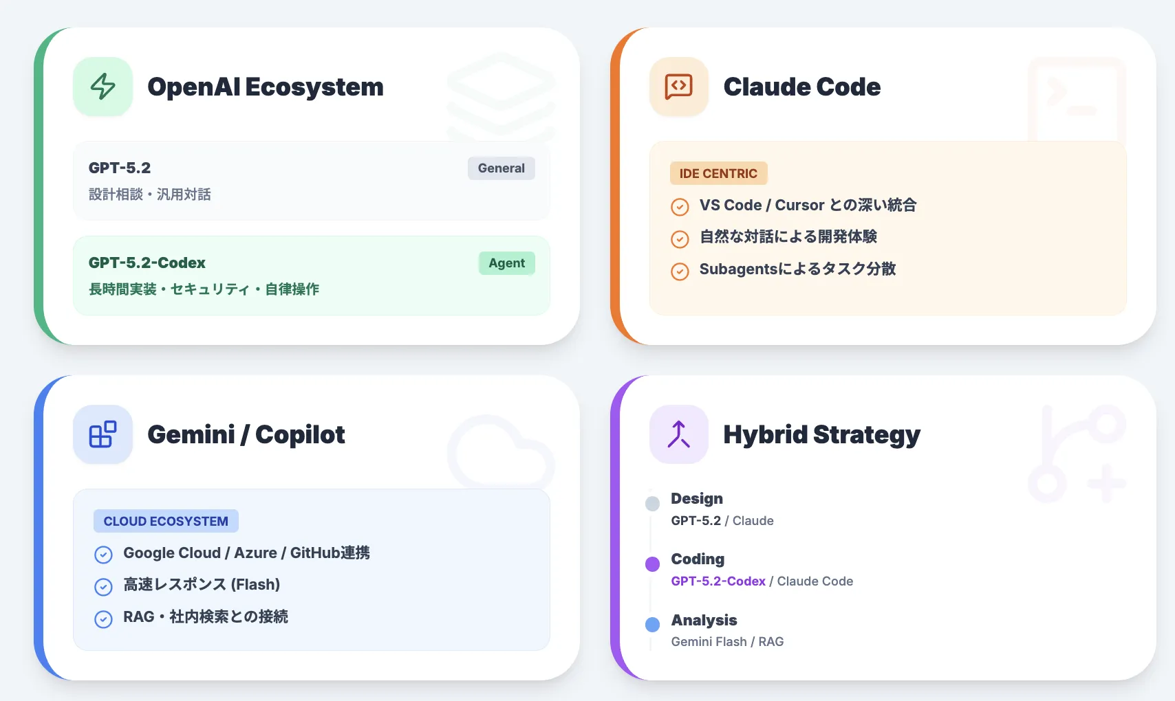Click the lightning bolt icon on OpenAI Ecosystem card
This screenshot has height=701, width=1175.
point(102,87)
